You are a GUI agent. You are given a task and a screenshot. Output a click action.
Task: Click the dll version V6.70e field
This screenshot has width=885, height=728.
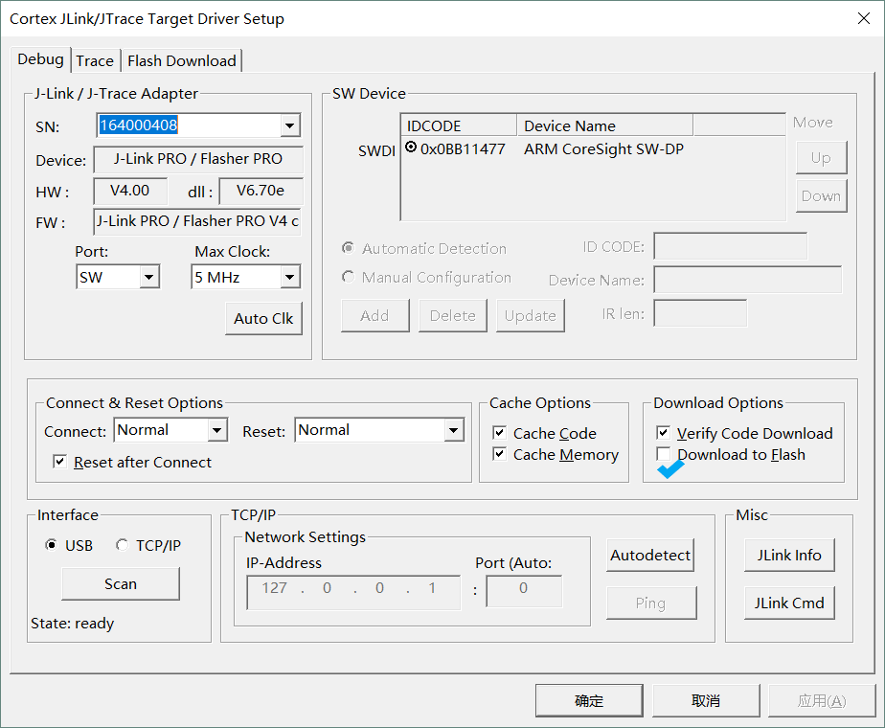(x=261, y=191)
